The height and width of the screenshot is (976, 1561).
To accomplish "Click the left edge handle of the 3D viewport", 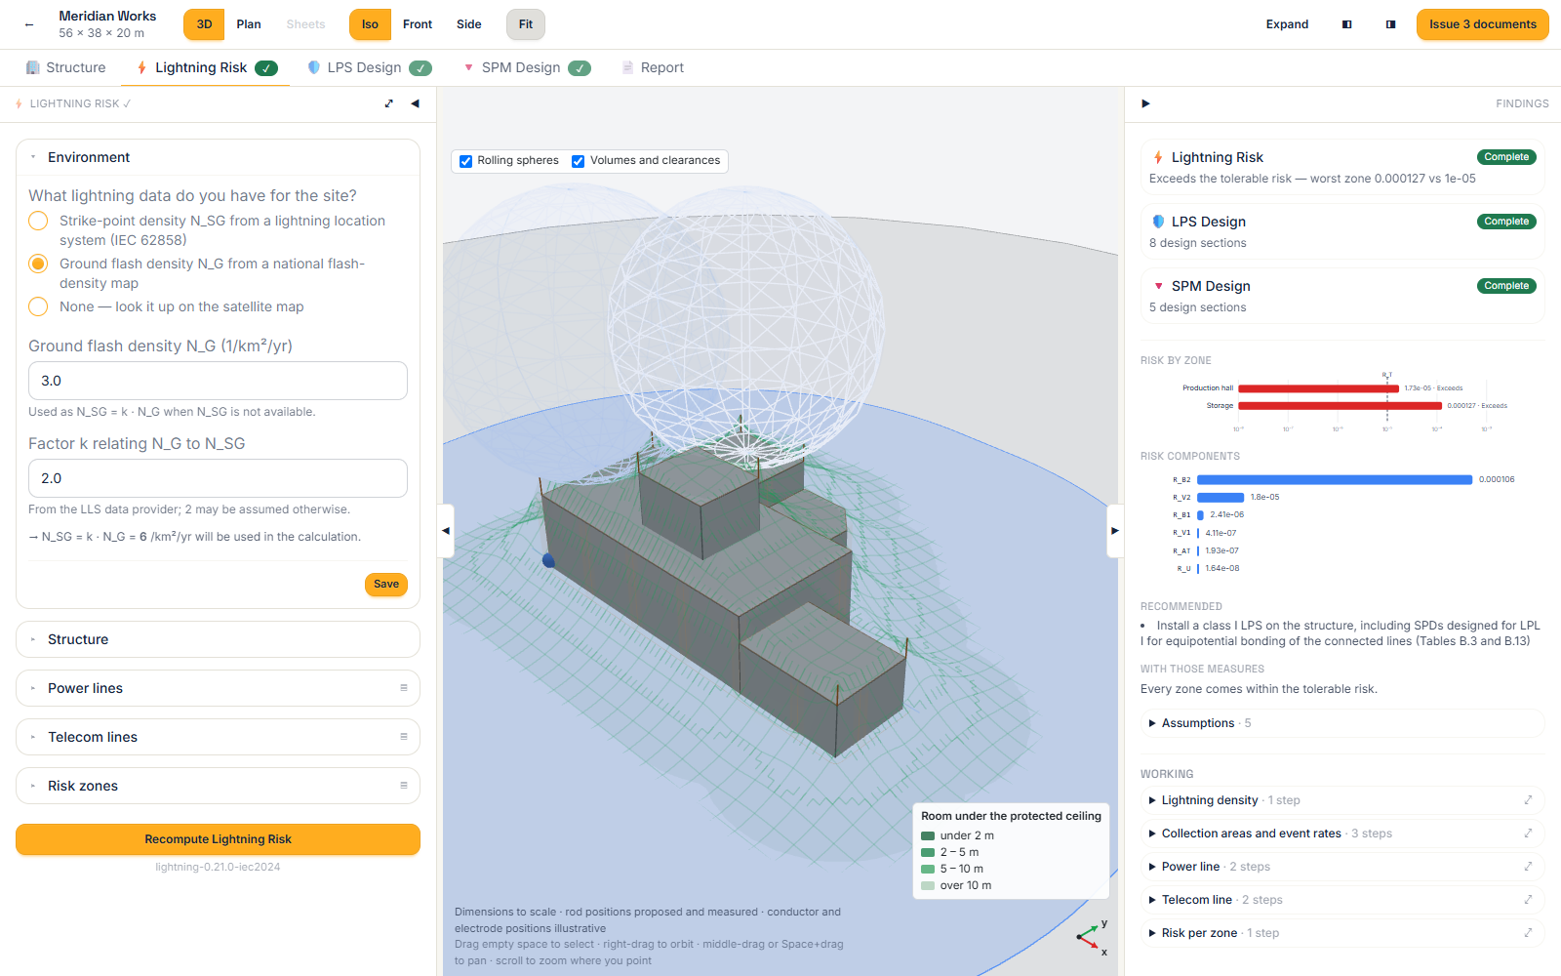I will [446, 531].
